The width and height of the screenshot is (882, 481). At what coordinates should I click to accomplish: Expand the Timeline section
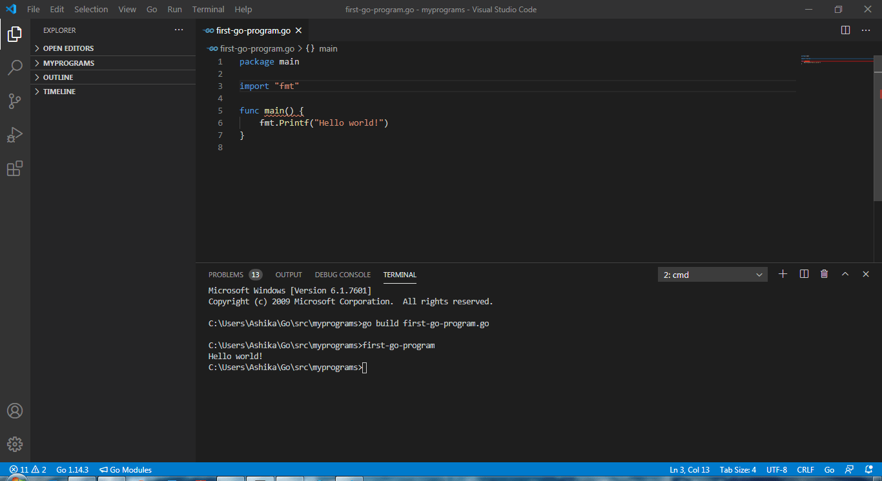pyautogui.click(x=59, y=92)
